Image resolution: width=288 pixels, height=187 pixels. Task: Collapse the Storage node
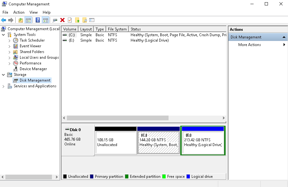(x=3, y=75)
